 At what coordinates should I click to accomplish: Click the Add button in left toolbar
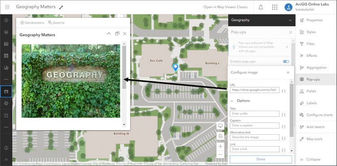pos(6,21)
